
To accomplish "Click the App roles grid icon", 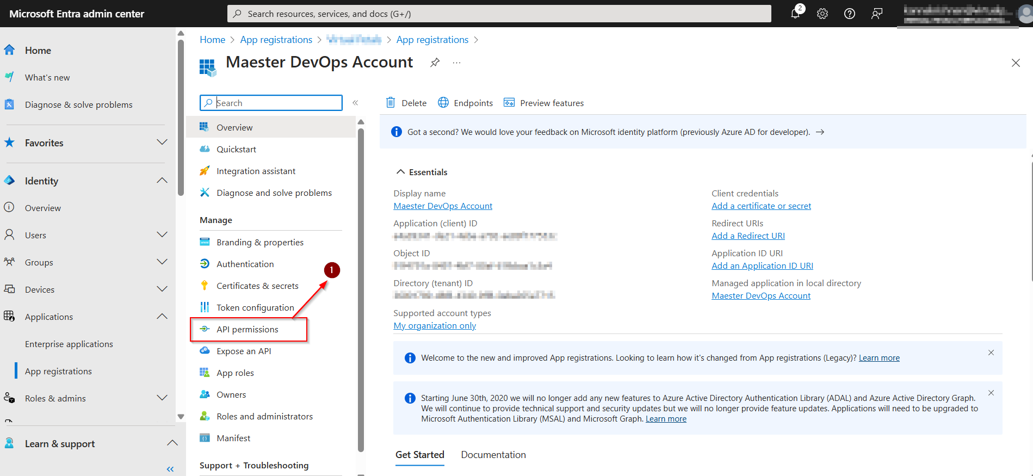I will [x=205, y=373].
